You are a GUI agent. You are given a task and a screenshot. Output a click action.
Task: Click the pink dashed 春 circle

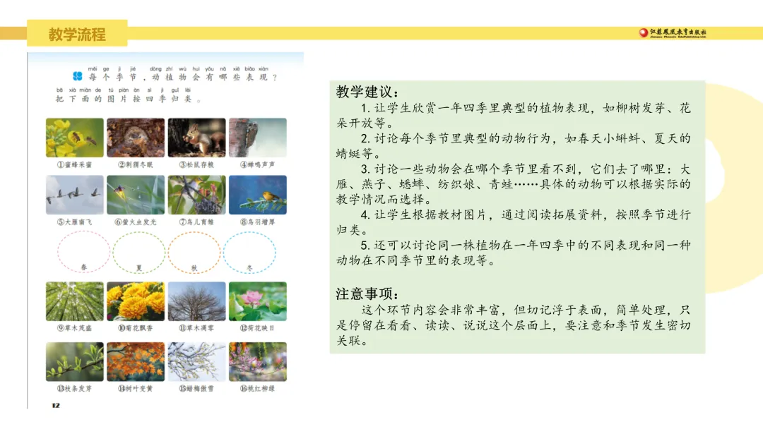click(x=83, y=252)
